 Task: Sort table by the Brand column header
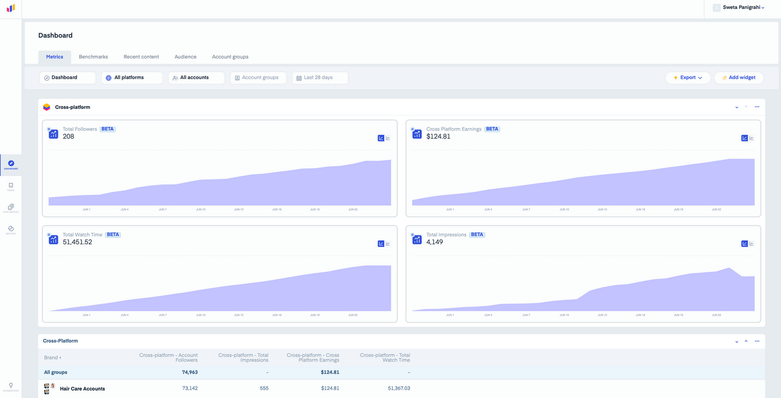tap(53, 357)
